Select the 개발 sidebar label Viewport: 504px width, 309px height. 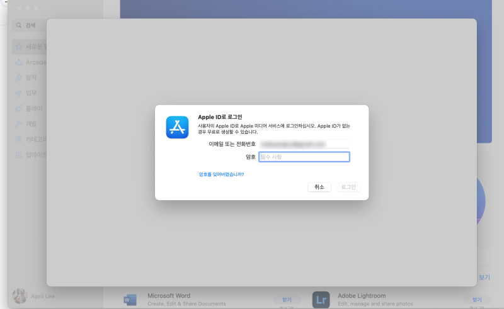point(31,124)
